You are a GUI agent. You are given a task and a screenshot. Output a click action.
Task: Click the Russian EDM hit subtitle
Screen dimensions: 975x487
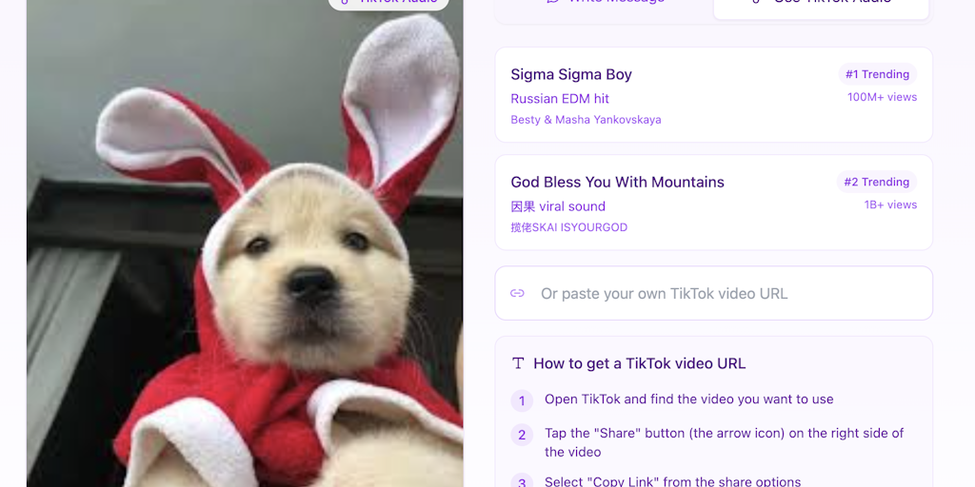tap(560, 99)
